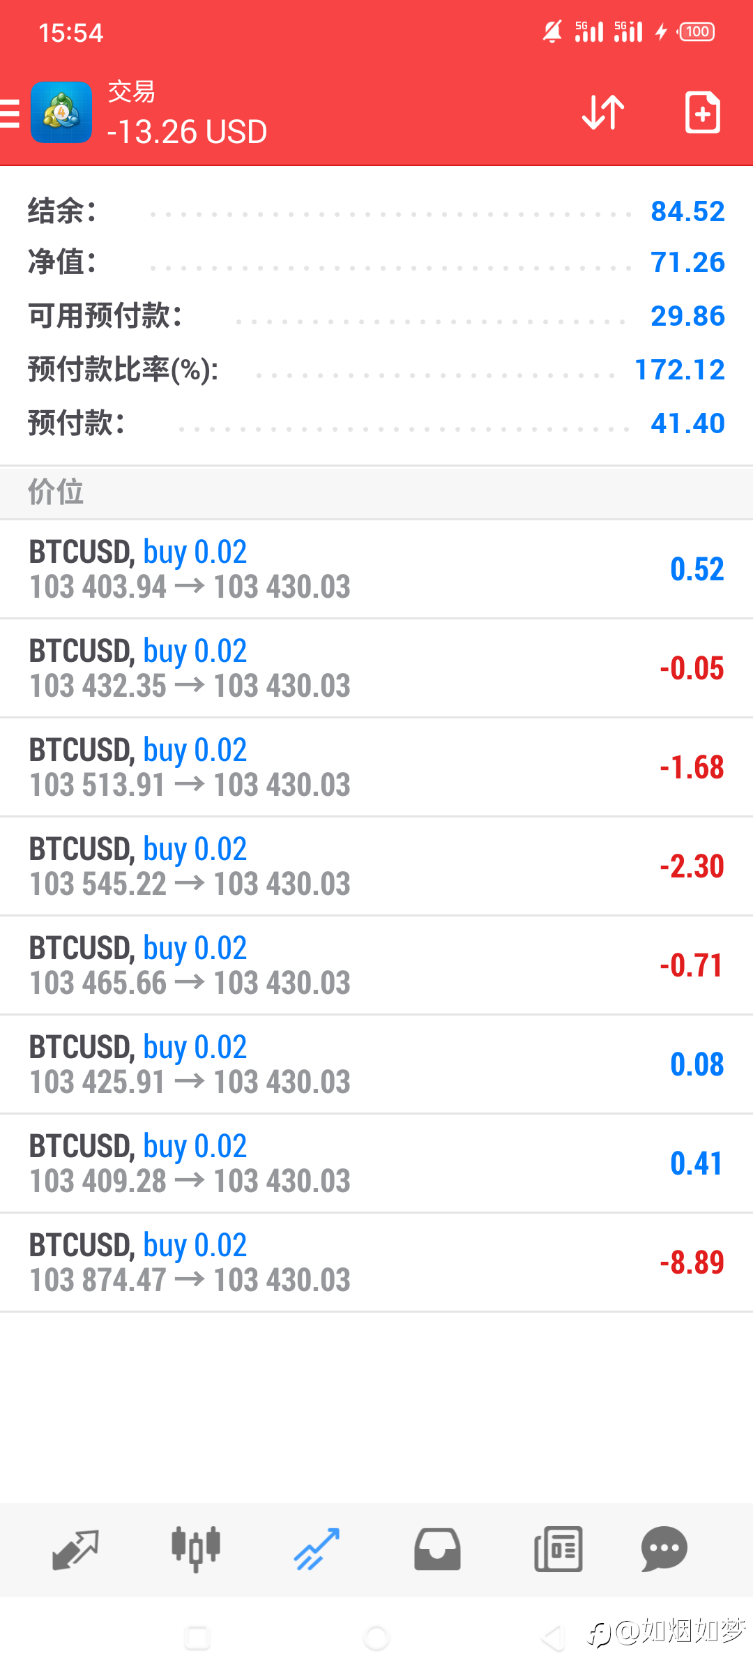This screenshot has width=753, height=1674.
Task: Tap the Android back navigation triangle
Action: click(x=554, y=1638)
